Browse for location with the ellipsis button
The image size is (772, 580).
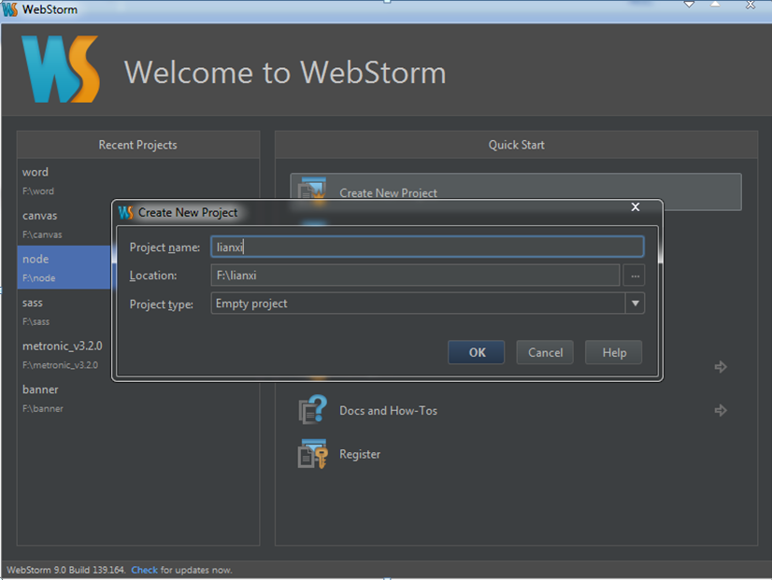click(635, 276)
